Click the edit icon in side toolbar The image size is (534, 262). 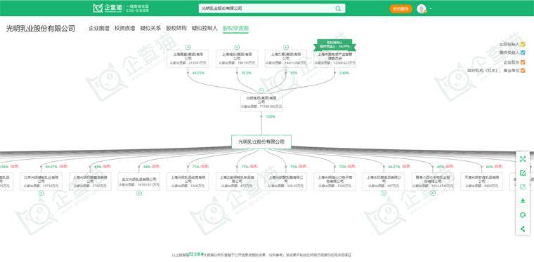pos(523,173)
